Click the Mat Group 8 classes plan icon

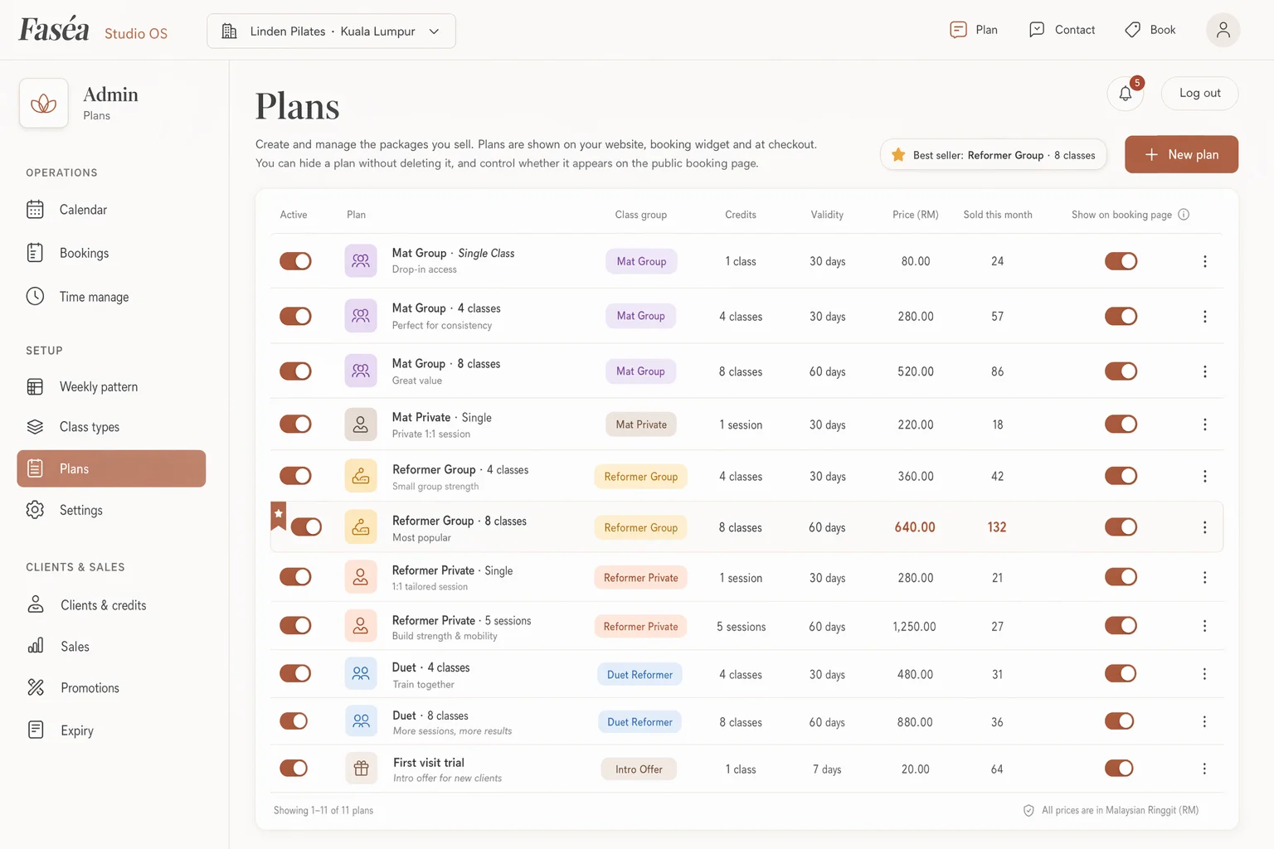[361, 371]
